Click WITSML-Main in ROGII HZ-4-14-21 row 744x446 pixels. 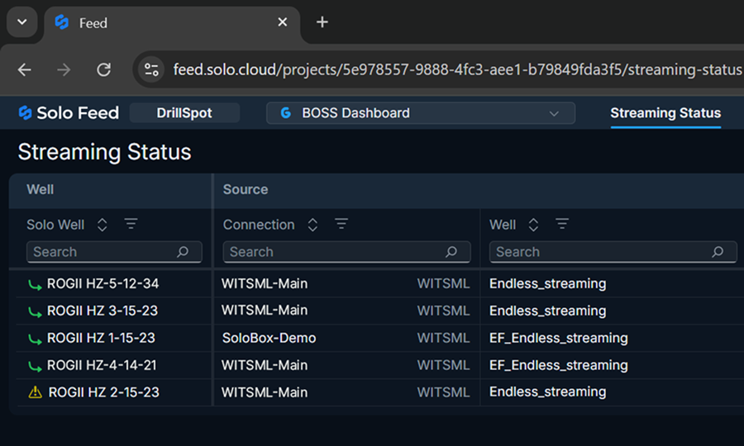[x=265, y=365]
